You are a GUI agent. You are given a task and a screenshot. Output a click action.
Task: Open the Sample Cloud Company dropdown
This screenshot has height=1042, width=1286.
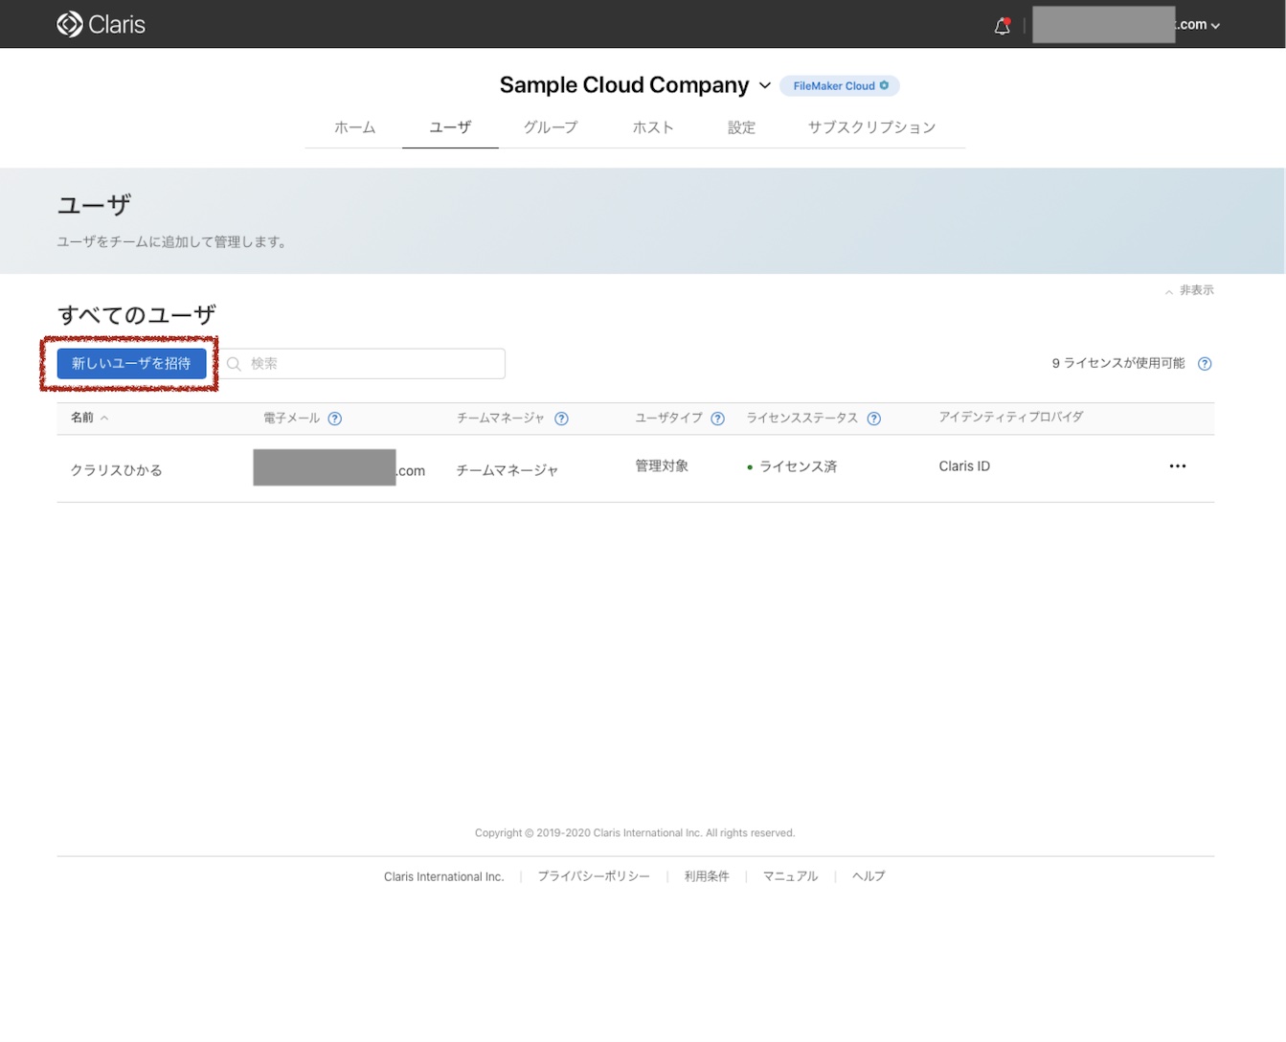tap(765, 85)
